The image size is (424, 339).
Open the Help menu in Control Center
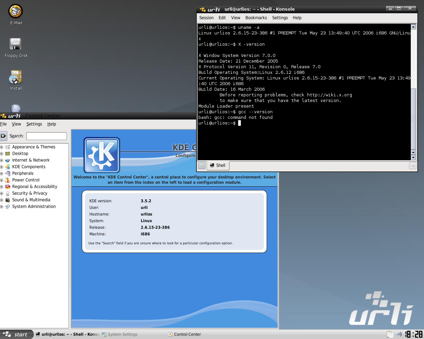pos(52,124)
